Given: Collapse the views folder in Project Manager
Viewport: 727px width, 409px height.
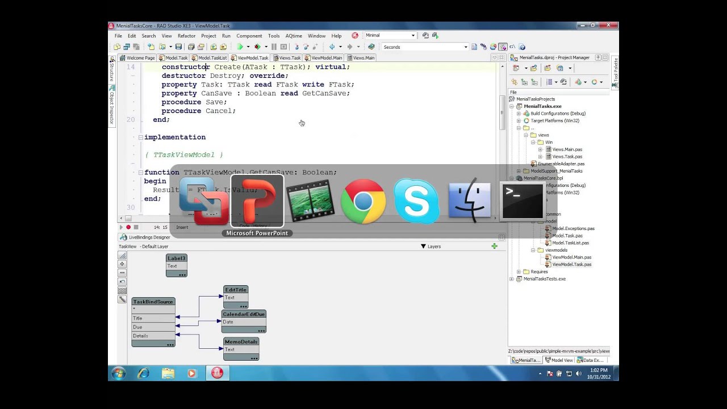Looking at the screenshot, I should (x=526, y=135).
